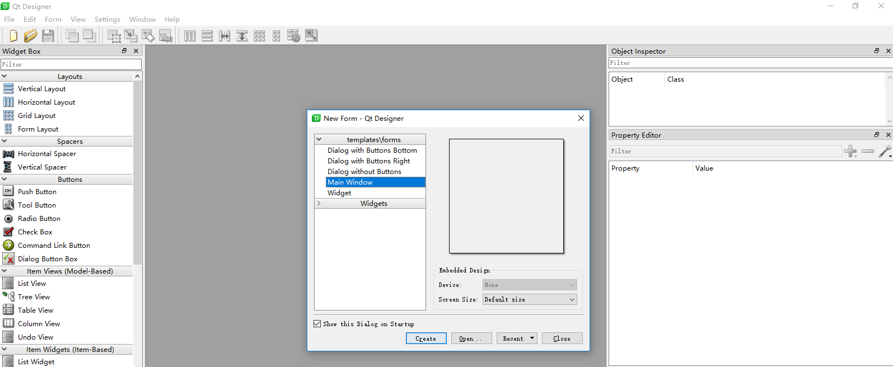The width and height of the screenshot is (893, 367).
Task: Collapse the Layouts category
Action: pyautogui.click(x=4, y=76)
